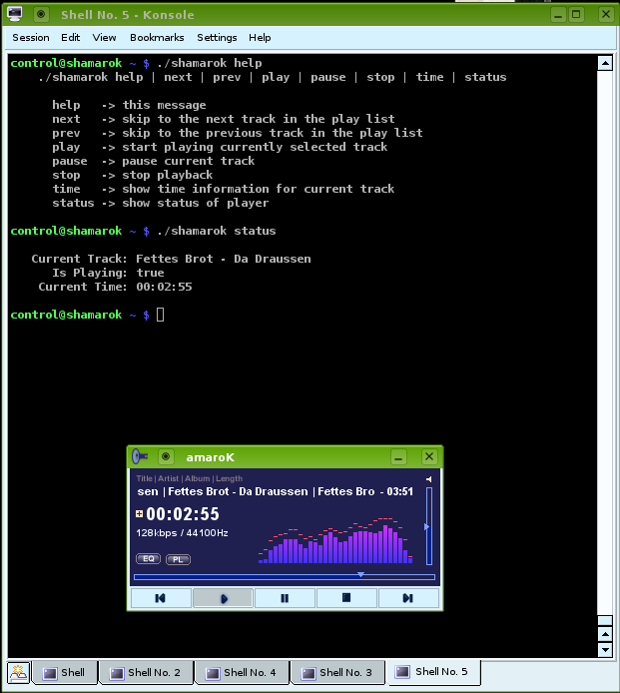Click the terminal cursor at the prompt

point(161,315)
